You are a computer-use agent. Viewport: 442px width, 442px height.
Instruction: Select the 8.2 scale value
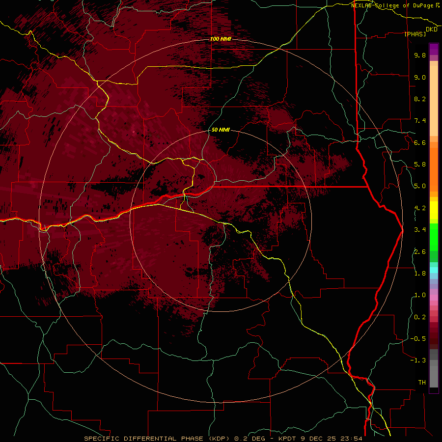tap(420, 99)
